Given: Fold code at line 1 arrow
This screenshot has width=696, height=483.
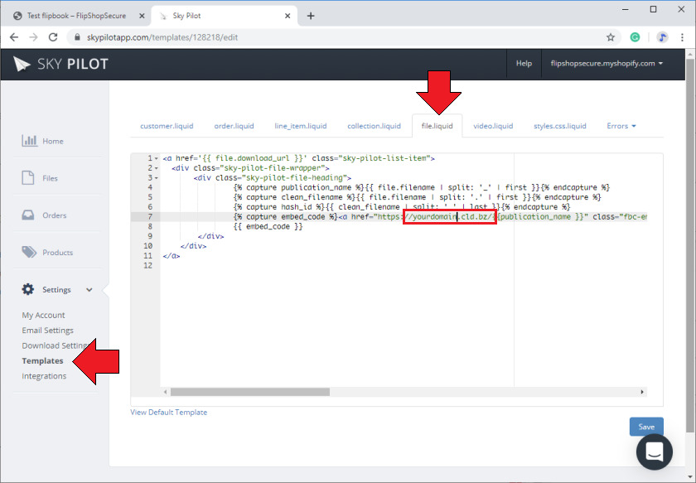Looking at the screenshot, I should point(157,158).
